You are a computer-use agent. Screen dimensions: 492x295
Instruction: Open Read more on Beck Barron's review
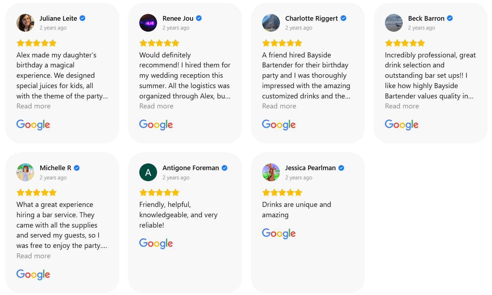402,106
